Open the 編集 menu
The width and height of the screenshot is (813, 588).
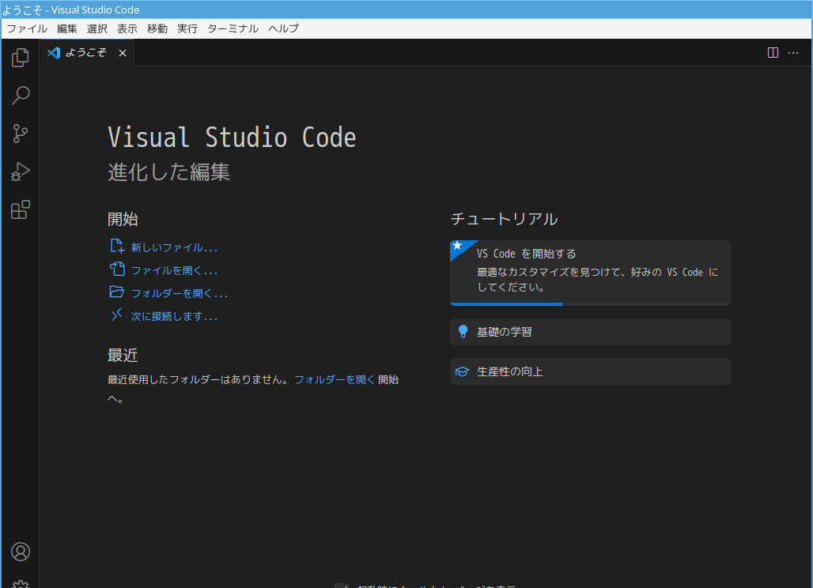[67, 28]
